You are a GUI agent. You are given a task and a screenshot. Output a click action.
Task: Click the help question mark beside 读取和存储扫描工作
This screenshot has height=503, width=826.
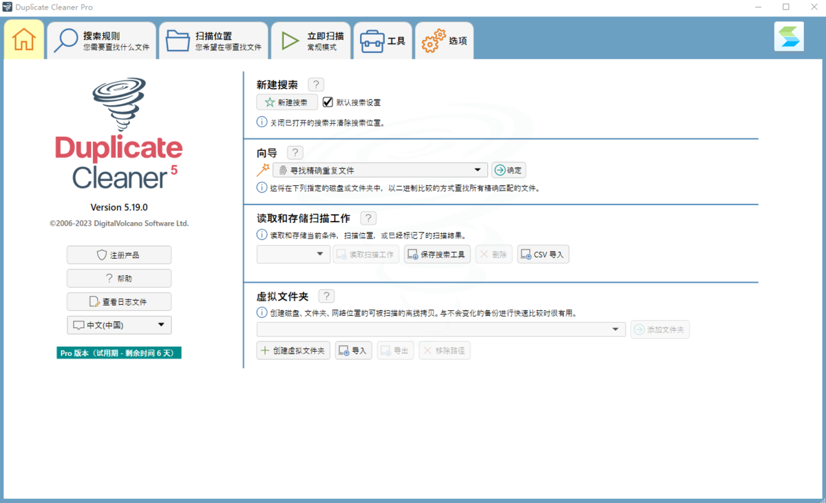click(x=368, y=218)
